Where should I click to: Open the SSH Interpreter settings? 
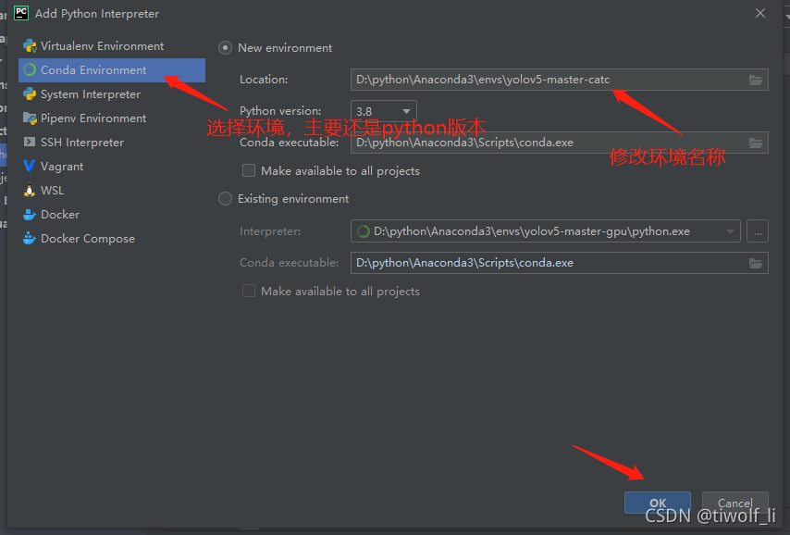pyautogui.click(x=81, y=142)
